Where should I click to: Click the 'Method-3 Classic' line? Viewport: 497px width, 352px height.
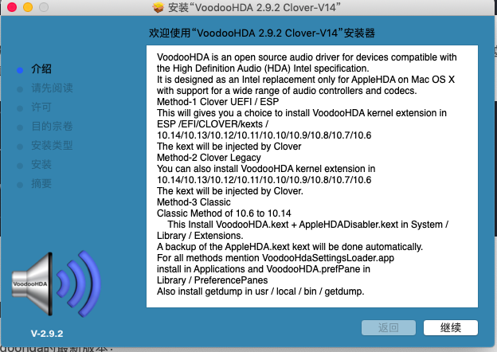194,202
